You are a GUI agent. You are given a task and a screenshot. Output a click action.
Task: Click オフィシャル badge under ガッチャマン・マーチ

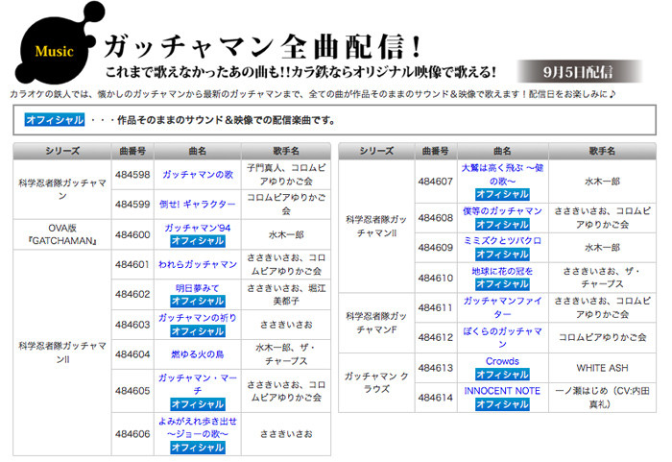[198, 404]
